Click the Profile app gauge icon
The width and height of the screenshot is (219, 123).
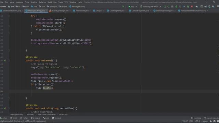coord(184,6)
